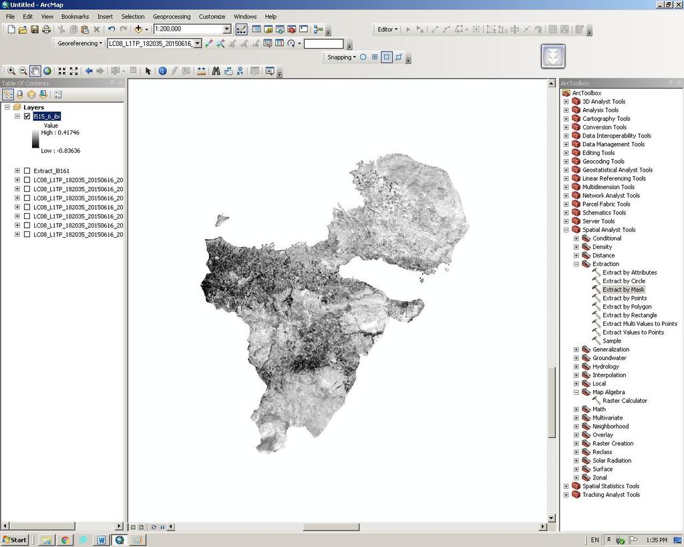Select the Extract by Mask tool
This screenshot has height=547, width=684.
[623, 290]
